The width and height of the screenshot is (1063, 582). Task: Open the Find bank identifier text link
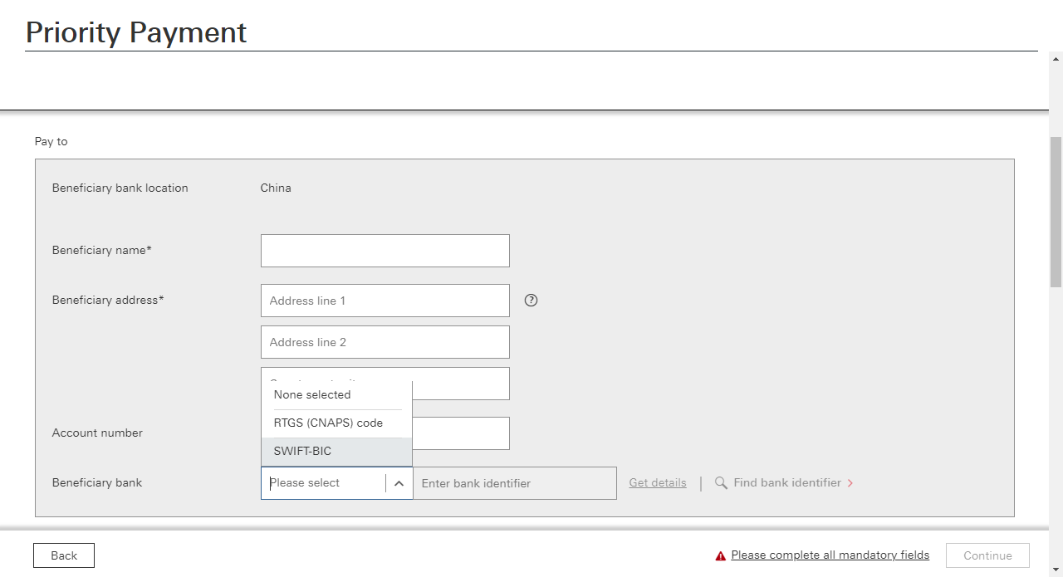787,483
